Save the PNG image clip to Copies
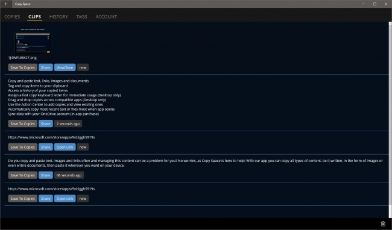The width and height of the screenshot is (392, 230). click(x=22, y=67)
